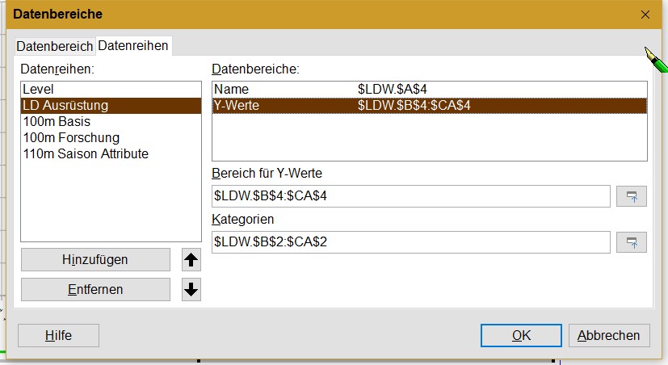This screenshot has height=365, width=668.
Task: Select the 100m Forschung series
Action: 111,138
